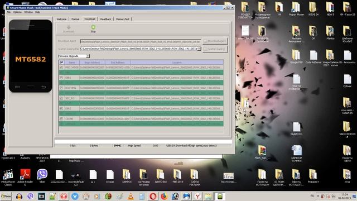This screenshot has height=201, width=357.
Task: Click the Scatter-loading browse button
Action: (215, 49)
